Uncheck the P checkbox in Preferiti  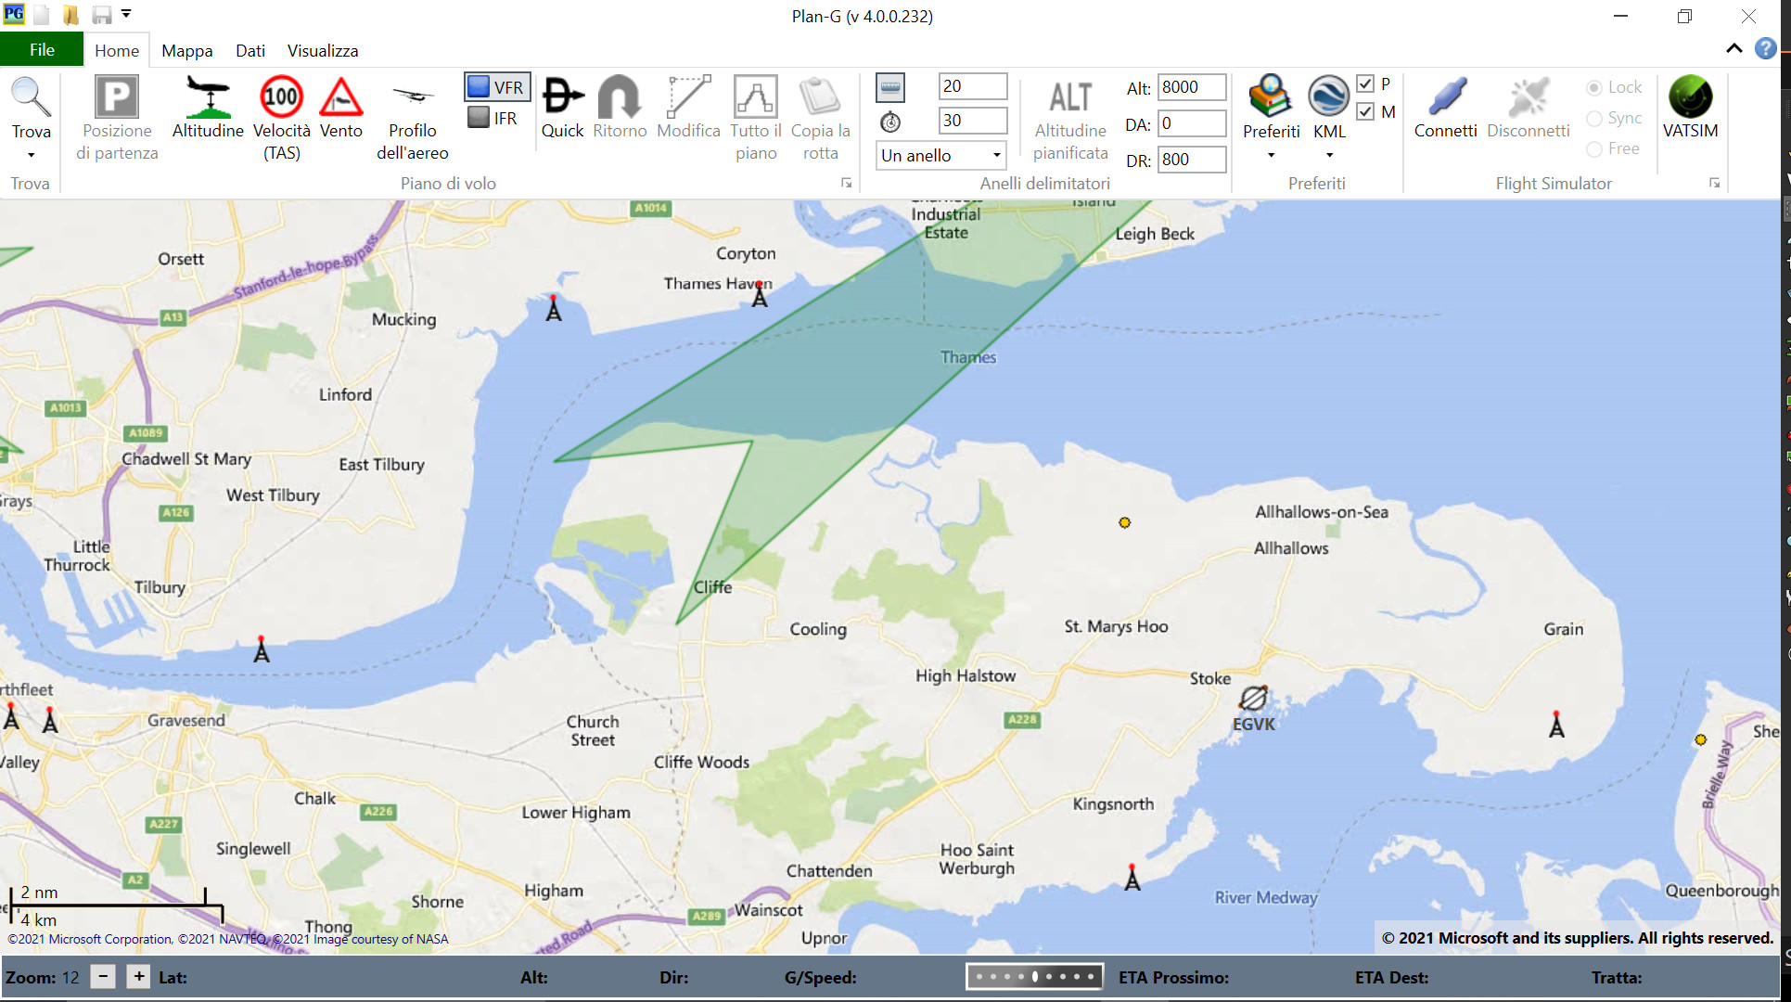[1365, 84]
